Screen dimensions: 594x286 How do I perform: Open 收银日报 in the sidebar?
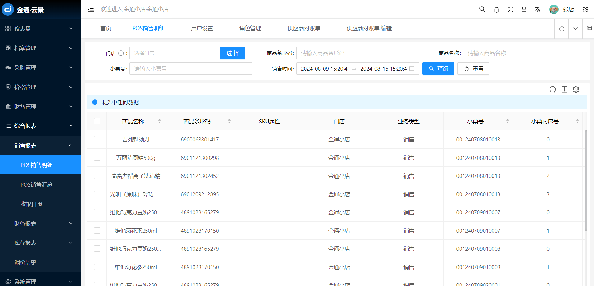pyautogui.click(x=40, y=204)
